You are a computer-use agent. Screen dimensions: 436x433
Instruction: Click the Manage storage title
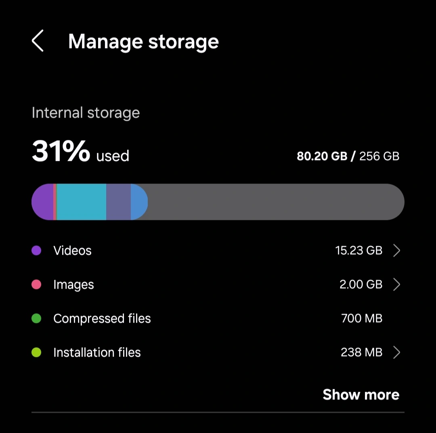[x=143, y=42]
